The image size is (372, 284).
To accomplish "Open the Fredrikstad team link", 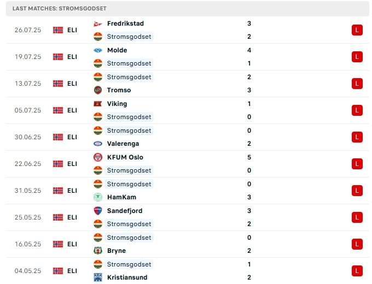I will pos(125,23).
